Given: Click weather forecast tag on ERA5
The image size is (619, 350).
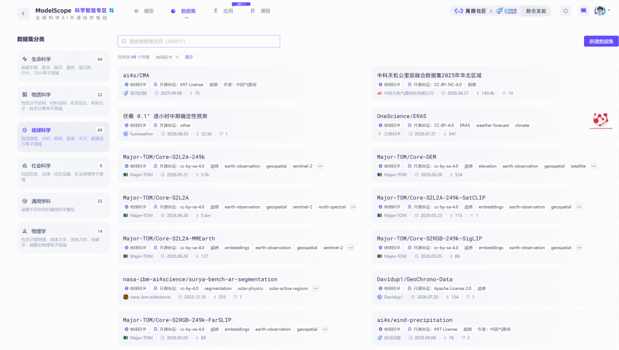Looking at the screenshot, I should point(492,125).
